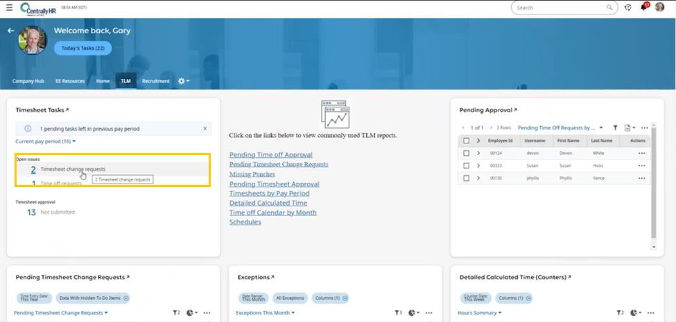Dismiss the pending tasks notice
The width and height of the screenshot is (676, 322).
click(205, 128)
